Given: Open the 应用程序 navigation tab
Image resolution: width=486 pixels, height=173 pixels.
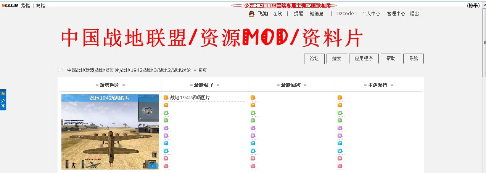Looking at the screenshot, I should (364, 59).
